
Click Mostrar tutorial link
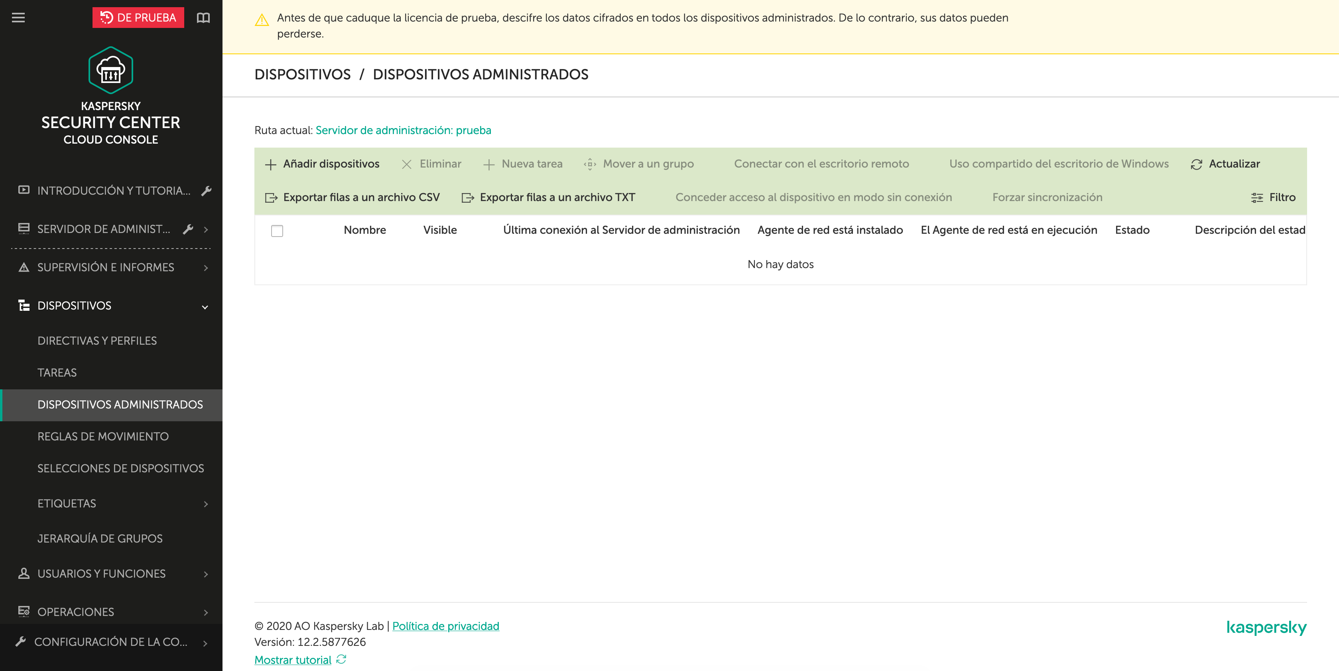(x=293, y=660)
